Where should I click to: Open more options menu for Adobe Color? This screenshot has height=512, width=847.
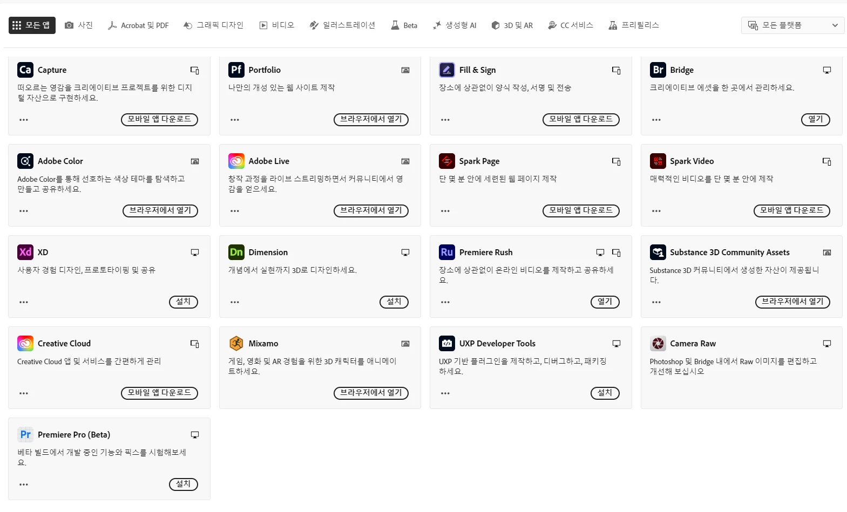(x=24, y=211)
